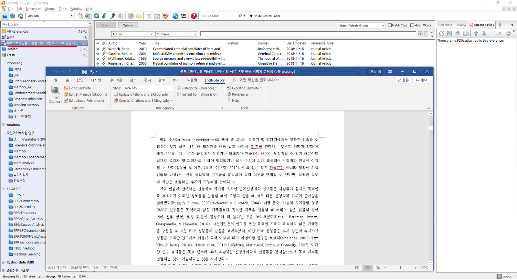
Task: Switch to the Reference tab
Action: pyautogui.click(x=445, y=25)
